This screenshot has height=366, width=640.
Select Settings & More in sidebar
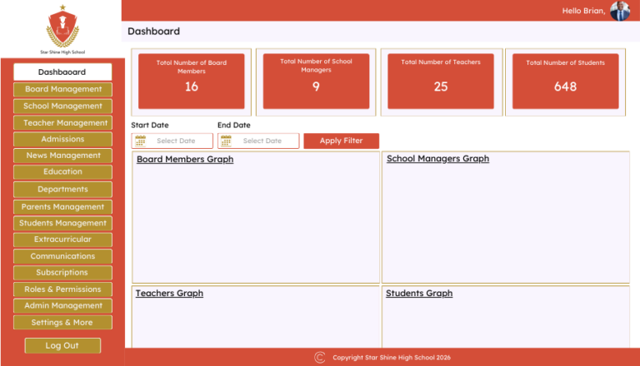click(62, 323)
